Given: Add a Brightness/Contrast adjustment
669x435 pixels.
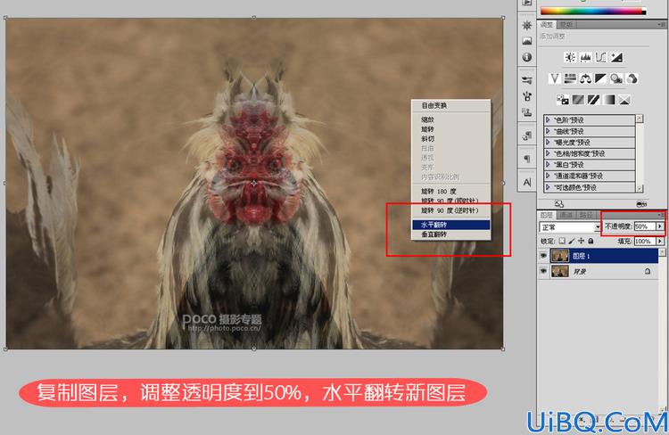Looking at the screenshot, I should (x=570, y=57).
